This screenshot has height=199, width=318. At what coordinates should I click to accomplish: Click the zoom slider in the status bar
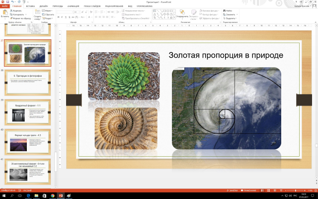coord(296,191)
